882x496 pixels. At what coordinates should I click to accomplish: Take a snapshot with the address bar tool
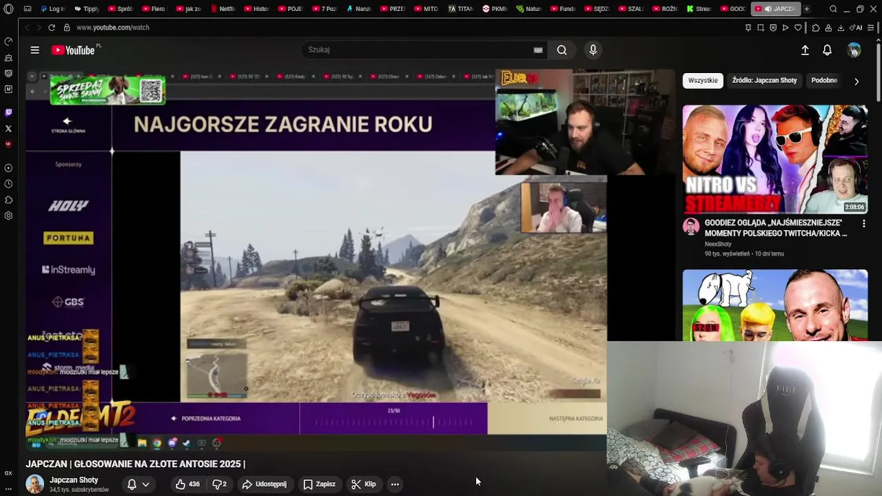(x=760, y=28)
